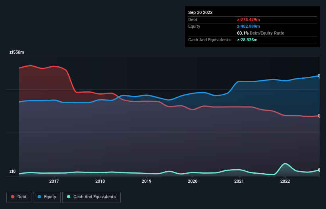Viewport: 326px width, 209px height.
Task: Toggle Cash And Equivalents legend button
Action: 91,197
